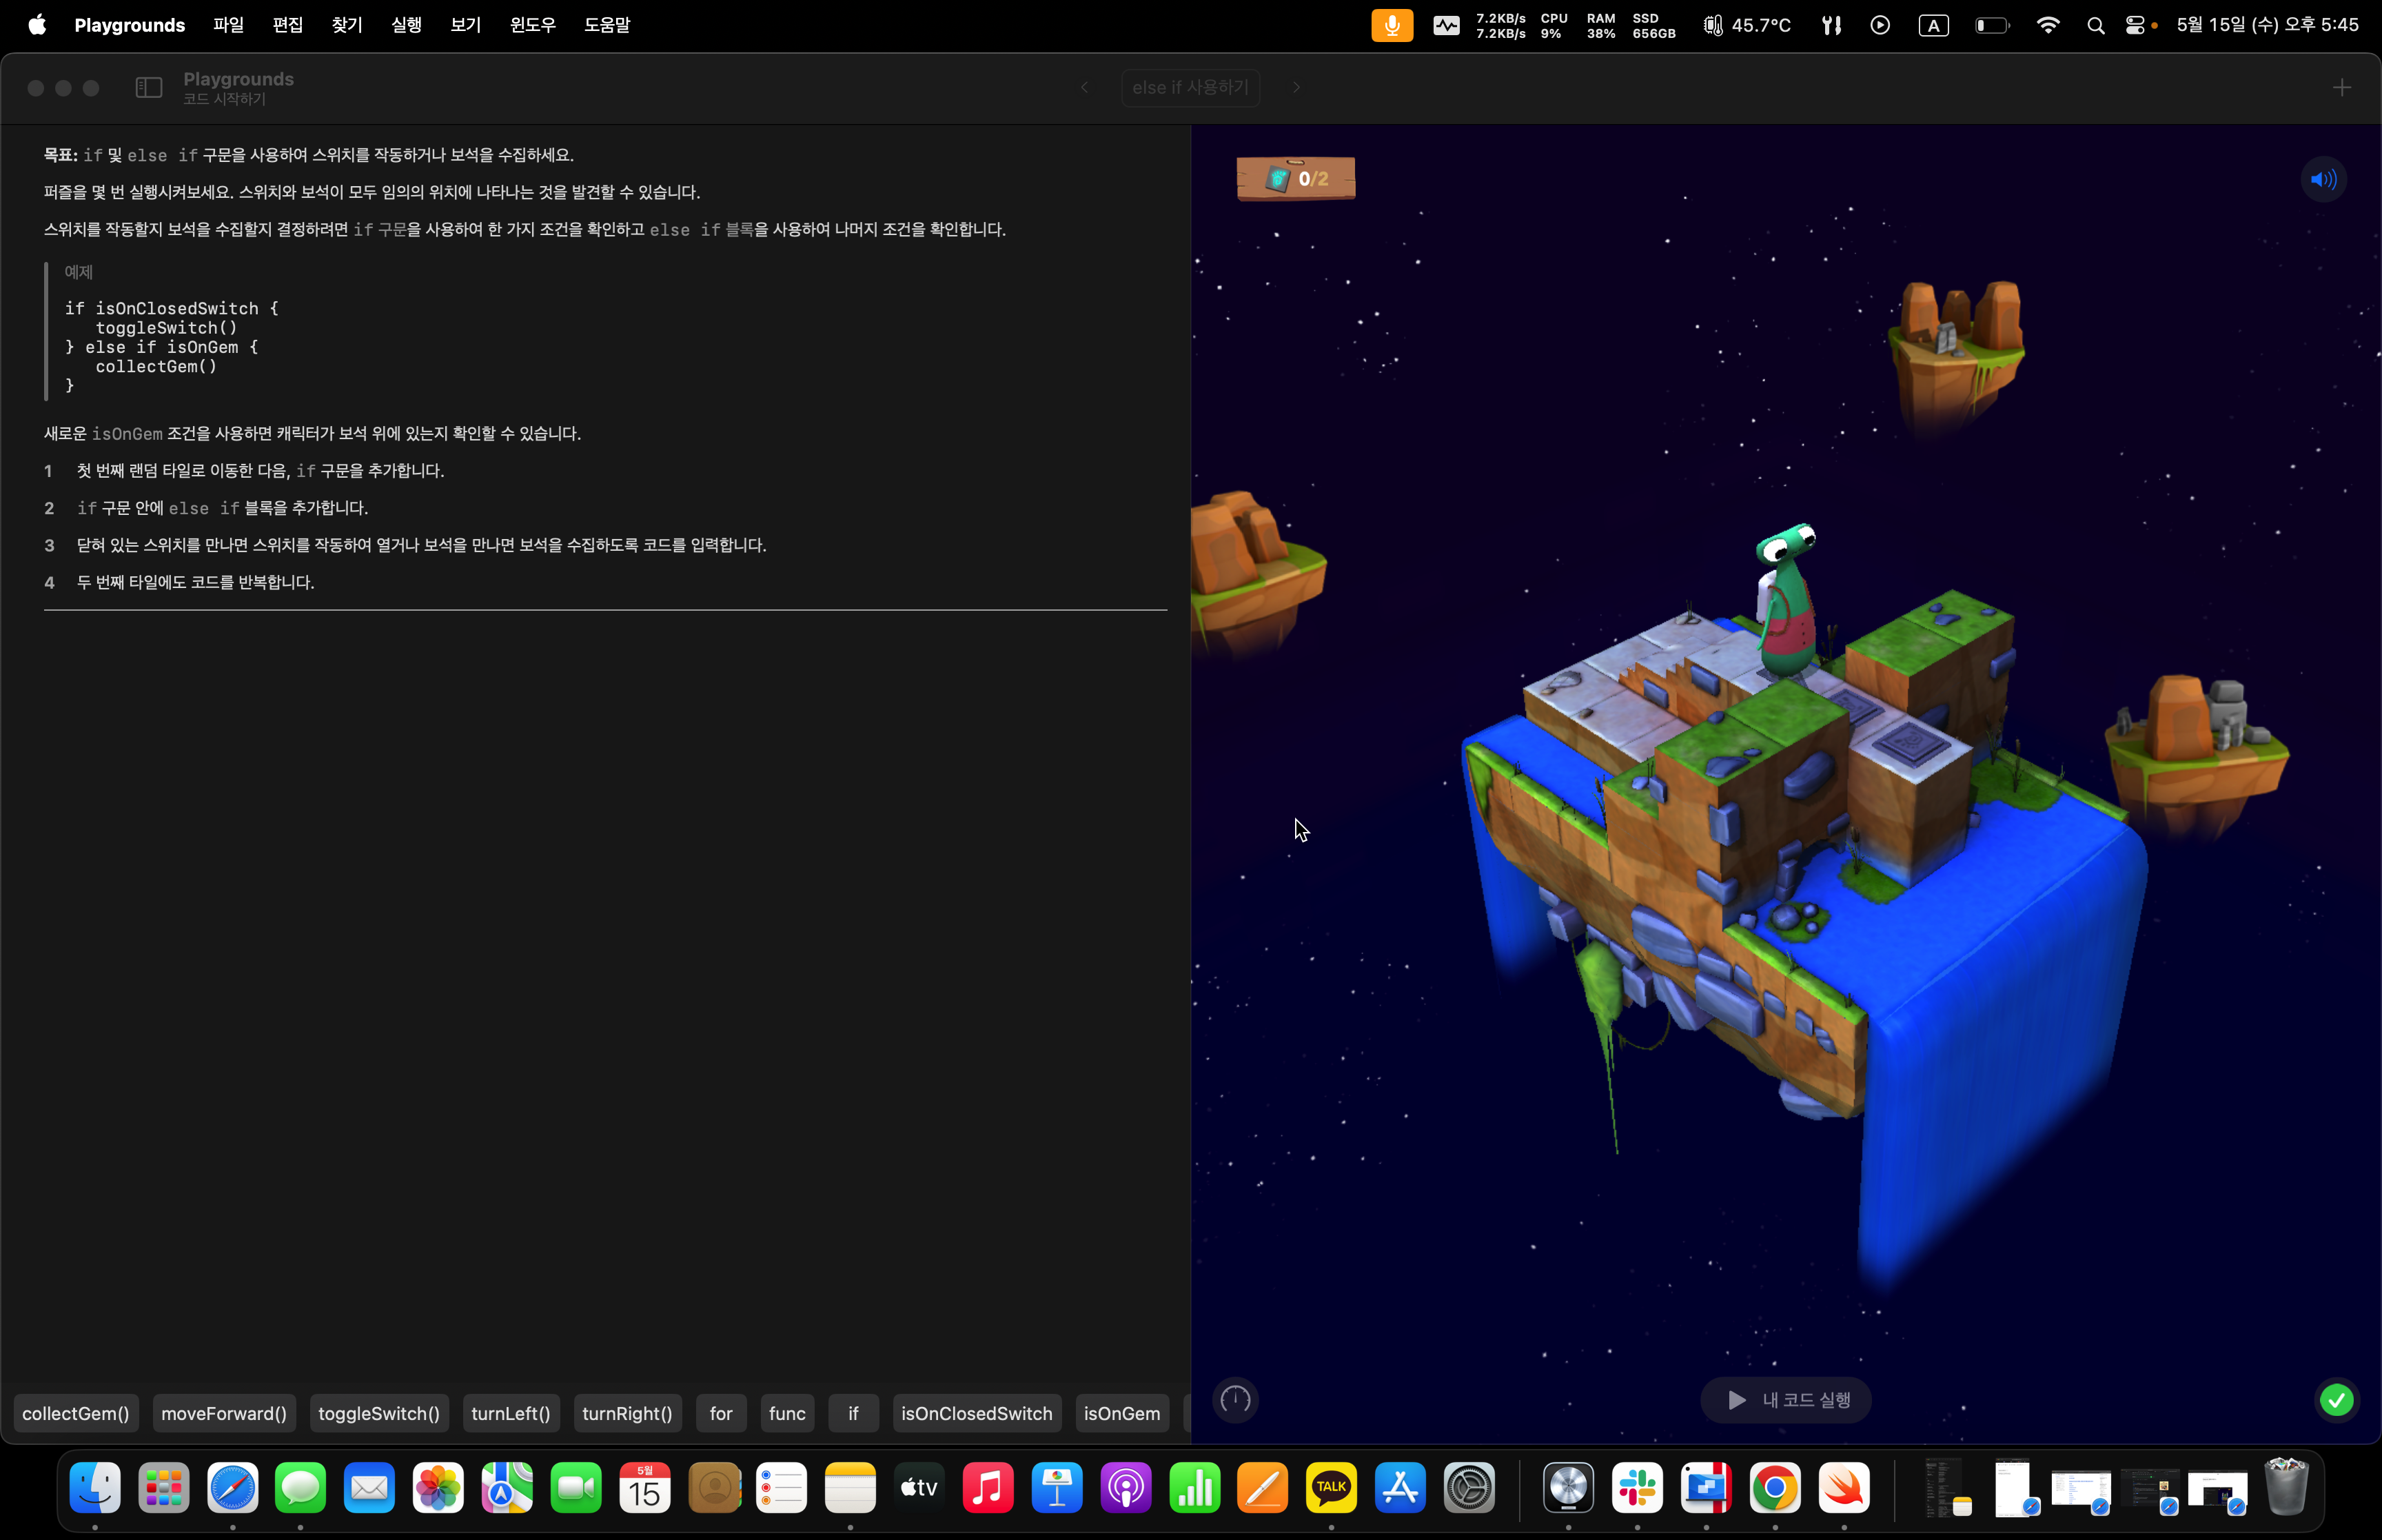
Task: Open the date and time clock
Action: pyautogui.click(x=2268, y=25)
